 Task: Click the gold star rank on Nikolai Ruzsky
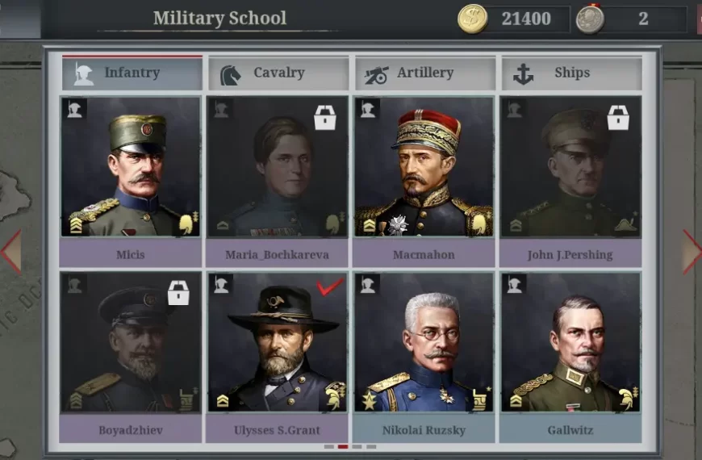pos(370,400)
